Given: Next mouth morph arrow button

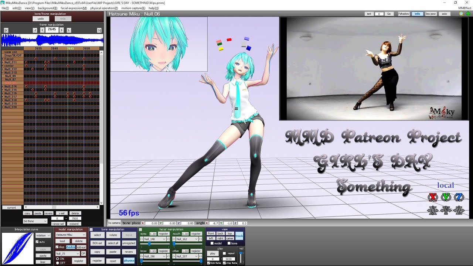Looking at the screenshot, I should (201, 239).
